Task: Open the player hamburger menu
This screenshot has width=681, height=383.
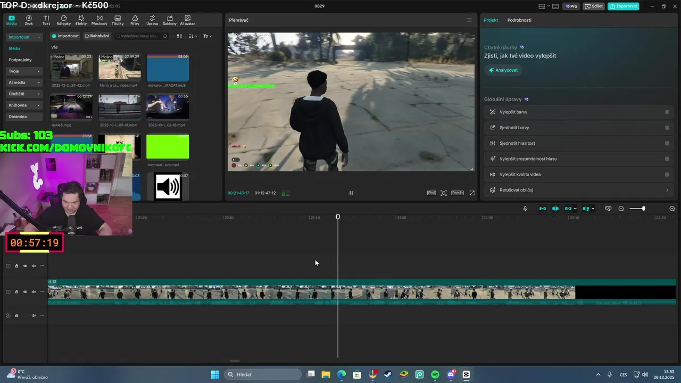Action: (469, 20)
